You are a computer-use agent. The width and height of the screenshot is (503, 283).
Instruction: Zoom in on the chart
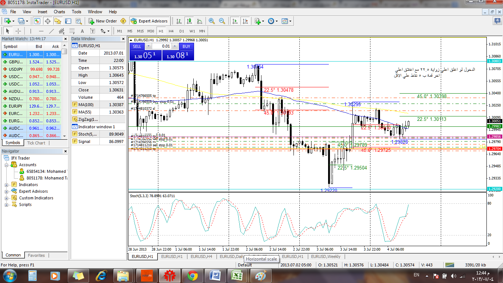[211, 21]
